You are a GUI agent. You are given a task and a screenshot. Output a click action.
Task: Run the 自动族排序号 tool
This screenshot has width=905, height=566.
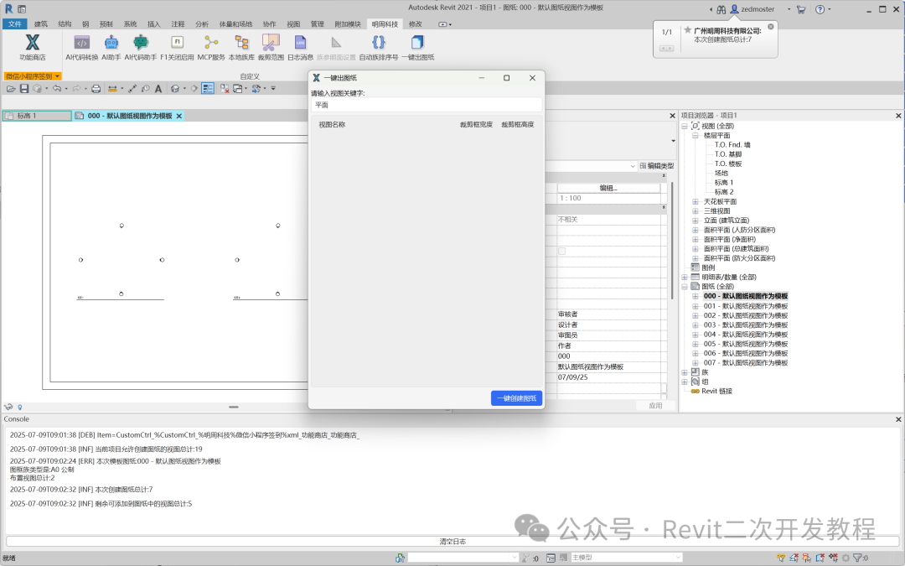coord(379,47)
